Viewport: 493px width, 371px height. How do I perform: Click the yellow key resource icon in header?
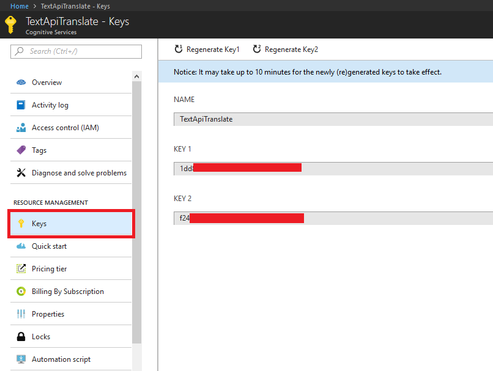click(x=10, y=24)
